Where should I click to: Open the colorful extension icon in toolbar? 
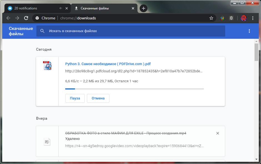[222, 18]
